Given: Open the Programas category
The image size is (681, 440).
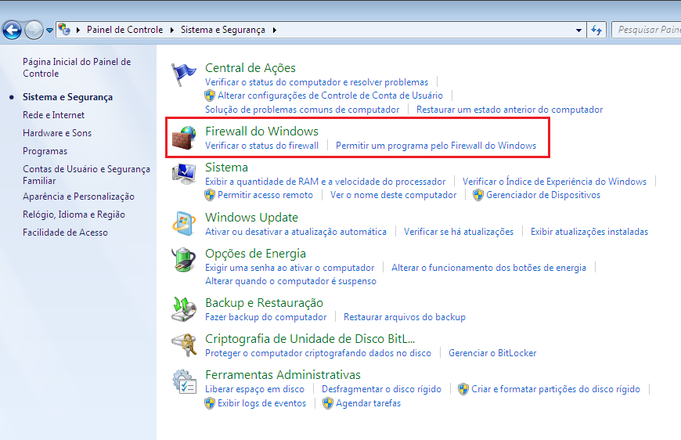Looking at the screenshot, I should tap(45, 151).
